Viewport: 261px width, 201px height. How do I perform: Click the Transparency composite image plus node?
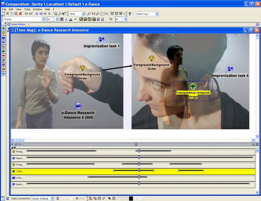pyautogui.click(x=193, y=86)
